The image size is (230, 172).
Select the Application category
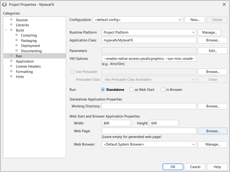point(25,61)
